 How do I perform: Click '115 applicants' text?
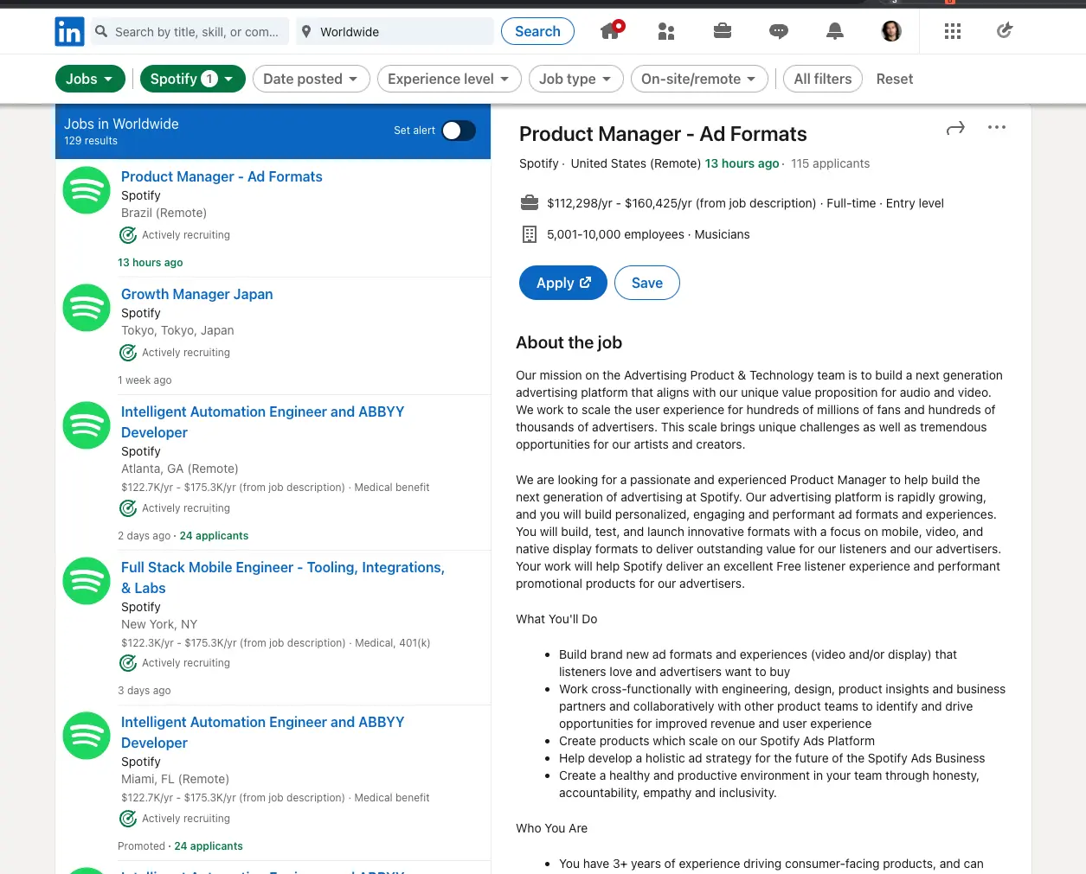(x=831, y=163)
